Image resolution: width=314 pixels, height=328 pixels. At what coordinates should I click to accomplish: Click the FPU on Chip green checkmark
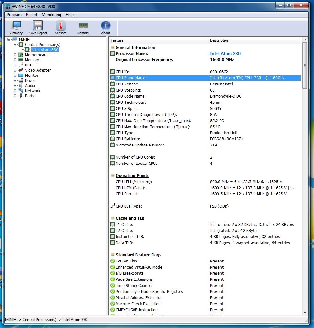[113, 261]
